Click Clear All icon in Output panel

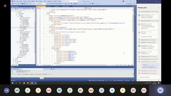pyautogui.click(x=52, y=69)
